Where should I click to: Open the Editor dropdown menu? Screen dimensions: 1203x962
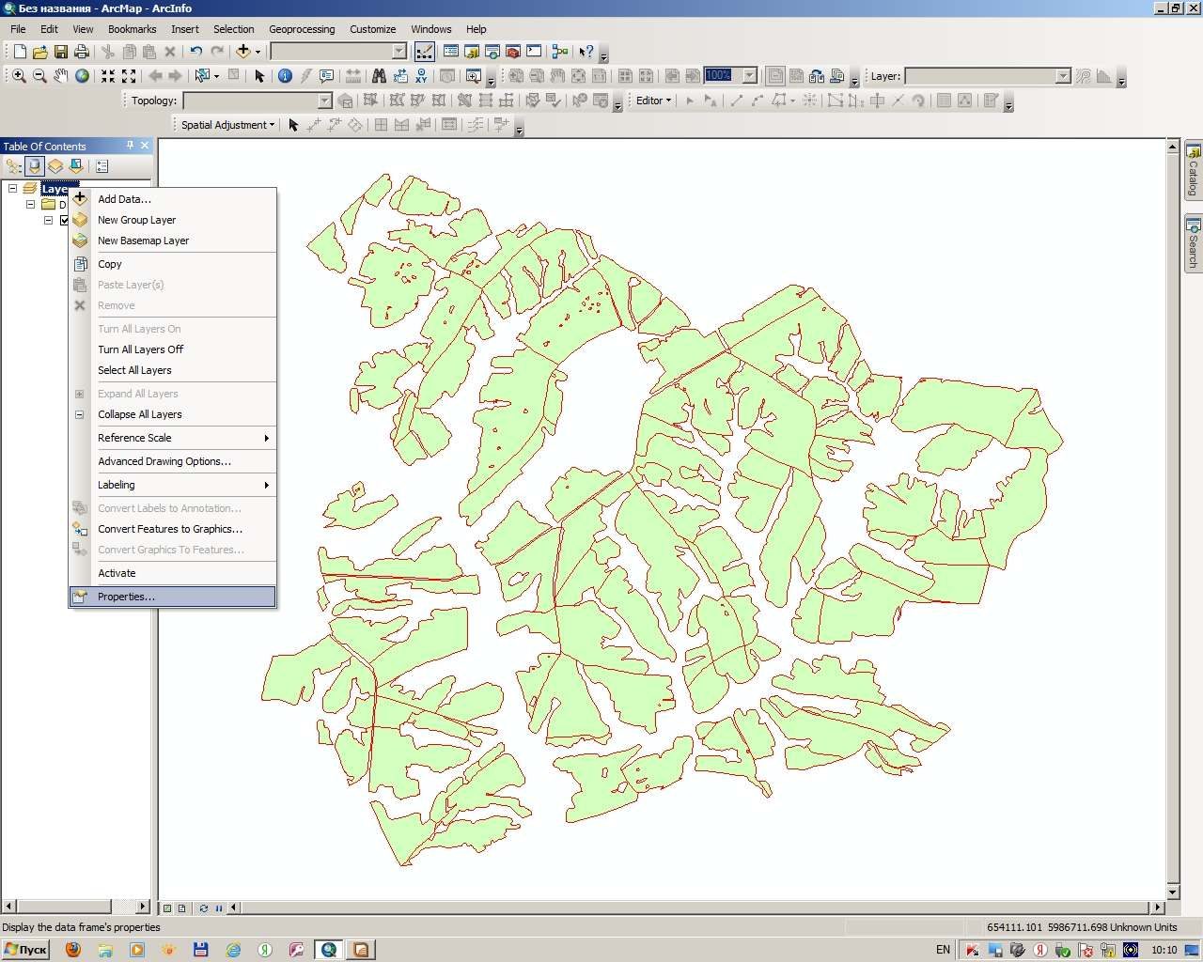(x=653, y=101)
